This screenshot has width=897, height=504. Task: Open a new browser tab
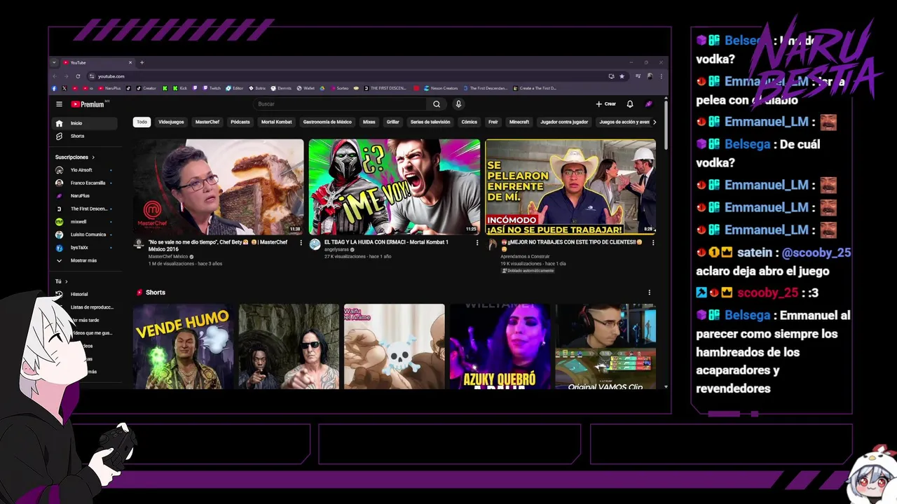pos(142,62)
